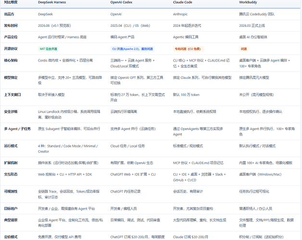Click the 日常编码、调试、测试、代码审查 cell

click(135, 220)
